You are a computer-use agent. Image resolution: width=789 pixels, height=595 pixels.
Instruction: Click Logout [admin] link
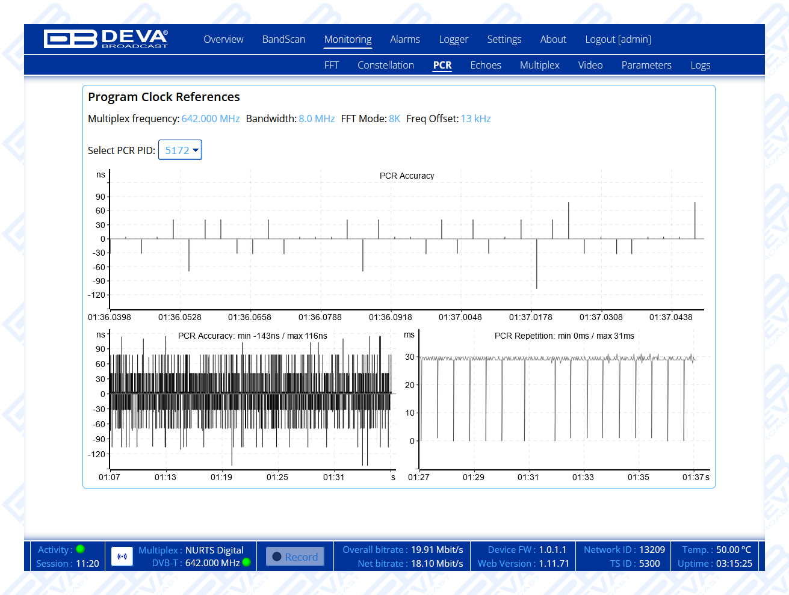(x=617, y=39)
